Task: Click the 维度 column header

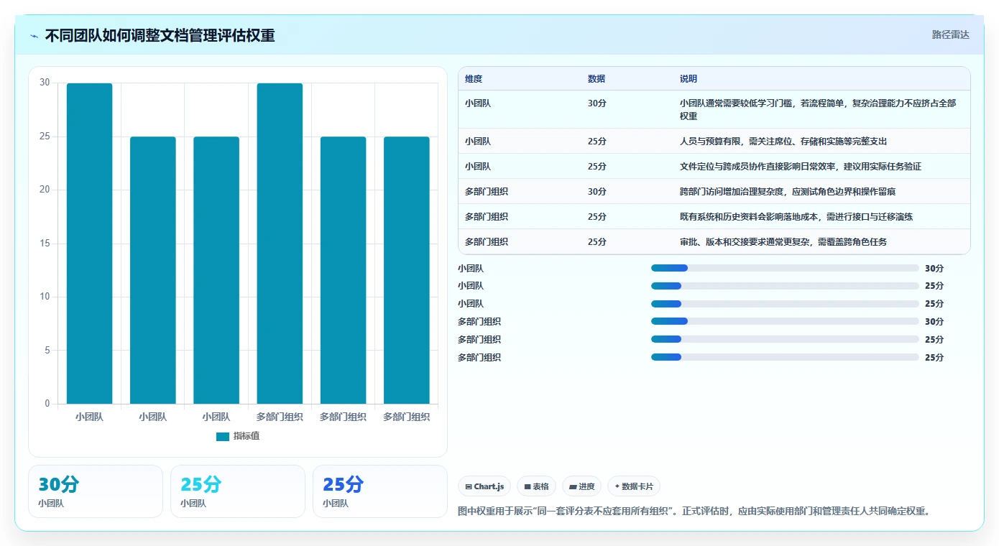Action: click(x=474, y=79)
